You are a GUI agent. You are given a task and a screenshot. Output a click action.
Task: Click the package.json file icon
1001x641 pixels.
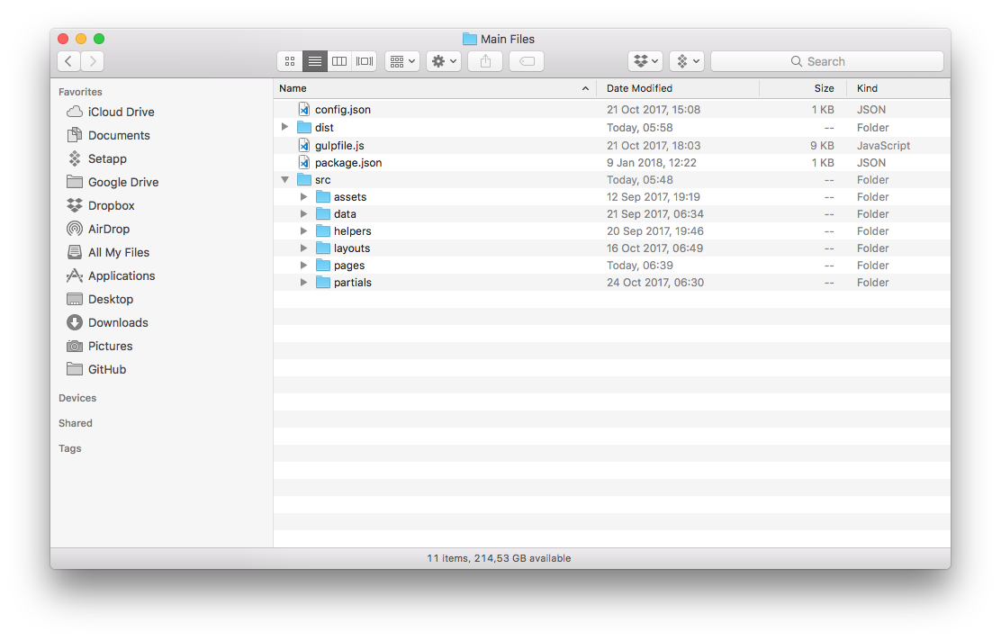304,163
